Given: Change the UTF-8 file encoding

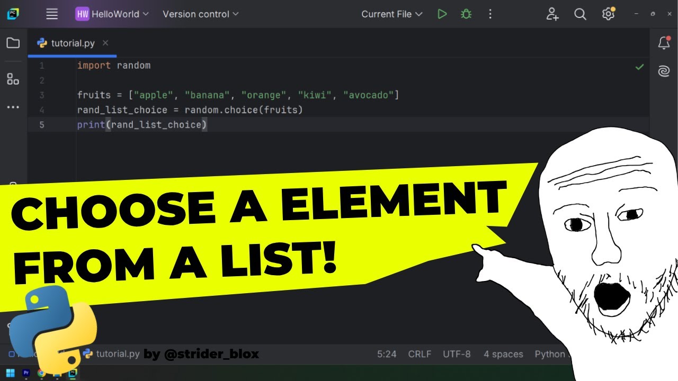Looking at the screenshot, I should click(457, 354).
